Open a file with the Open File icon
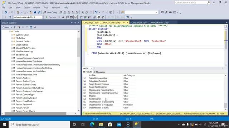This screenshot has height=128, width=229. click(31, 12)
